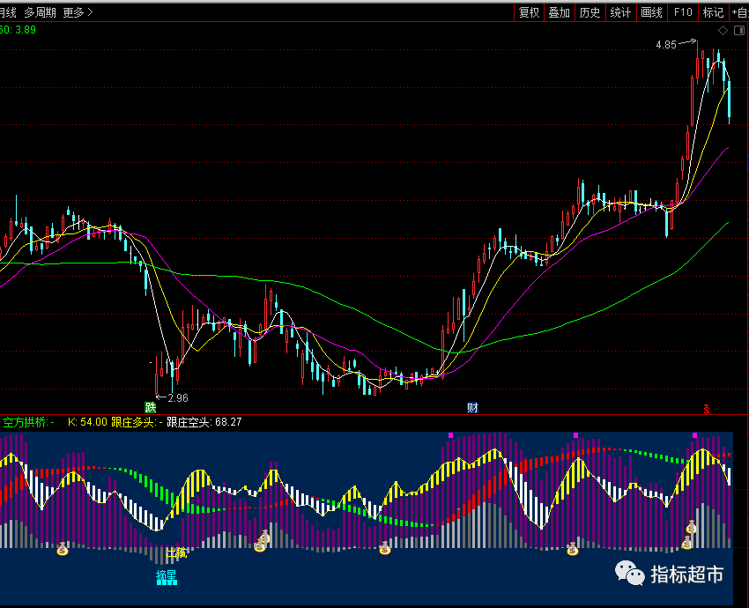Add stock via +自选 button
This screenshot has width=749, height=608.
tap(740, 12)
